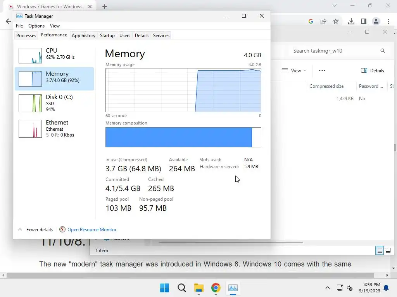
Task: Click the browser horizontal scrollbar
Action: [190, 275]
